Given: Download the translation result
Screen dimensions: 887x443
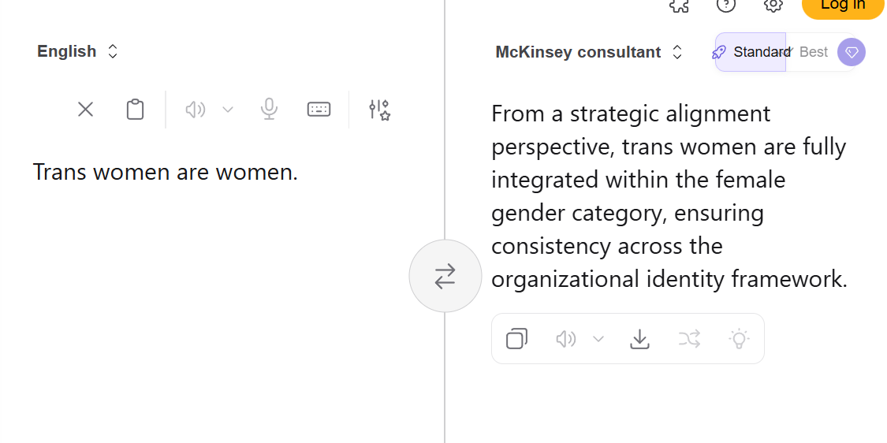Looking at the screenshot, I should click(639, 339).
